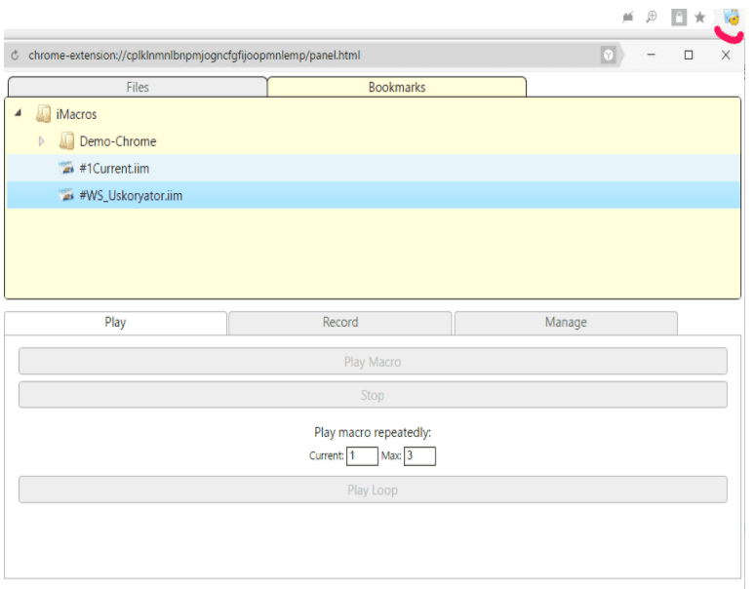Select the Demo-Chrome folder label
754x589 pixels.
pyautogui.click(x=118, y=141)
